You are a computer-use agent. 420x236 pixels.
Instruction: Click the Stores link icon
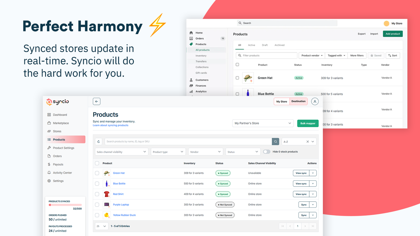click(49, 131)
